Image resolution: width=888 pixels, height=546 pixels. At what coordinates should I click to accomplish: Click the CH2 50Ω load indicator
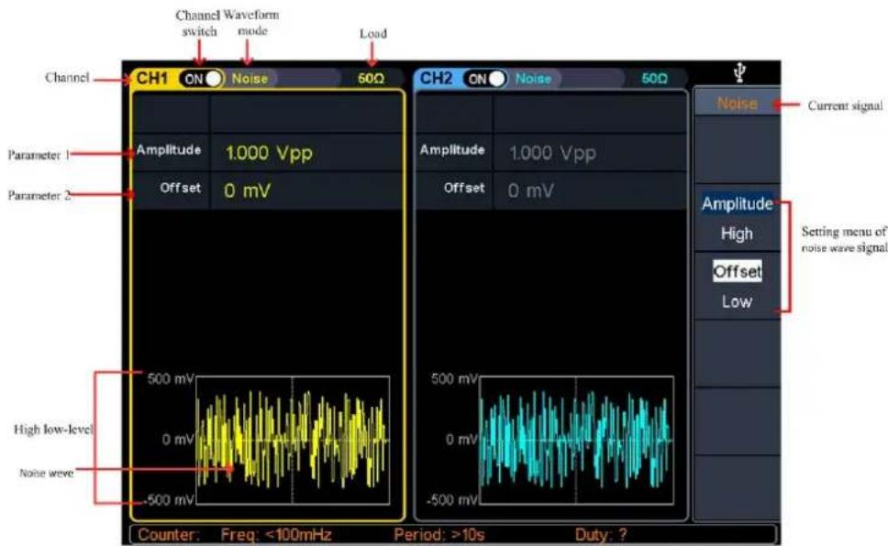pos(655,79)
